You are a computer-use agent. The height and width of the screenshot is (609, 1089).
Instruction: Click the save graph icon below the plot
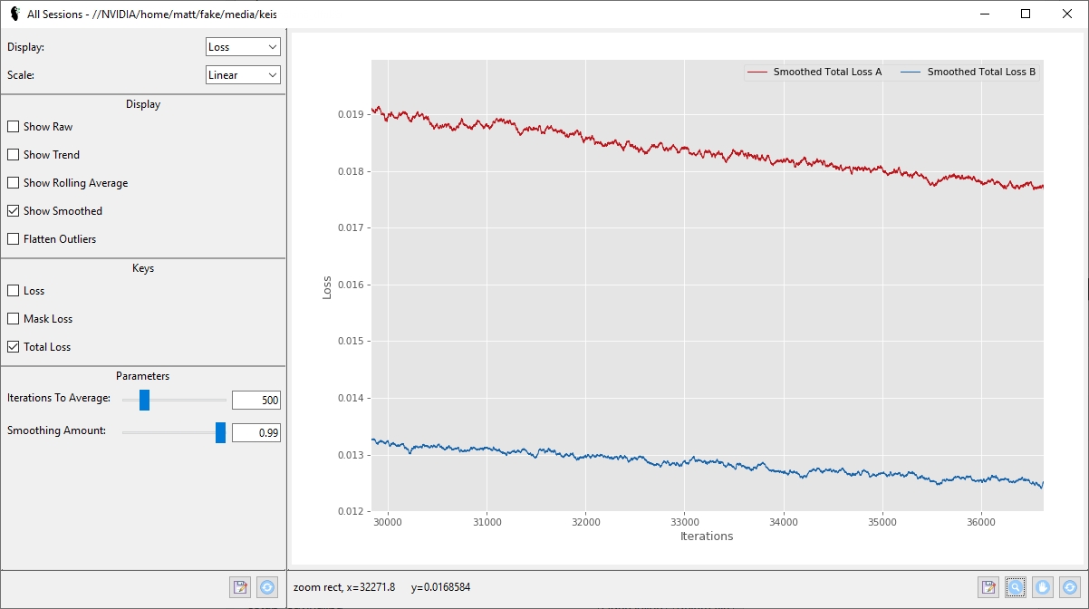pyautogui.click(x=988, y=587)
